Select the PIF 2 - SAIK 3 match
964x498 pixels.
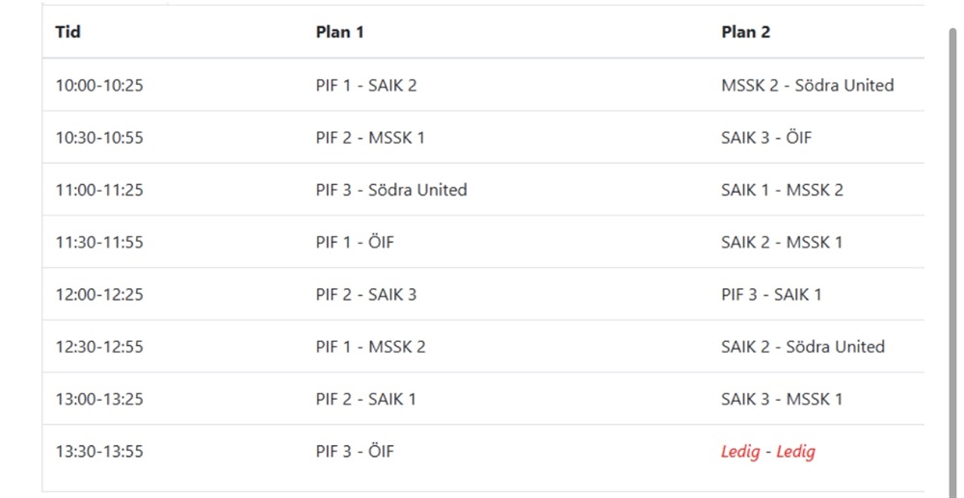(366, 294)
